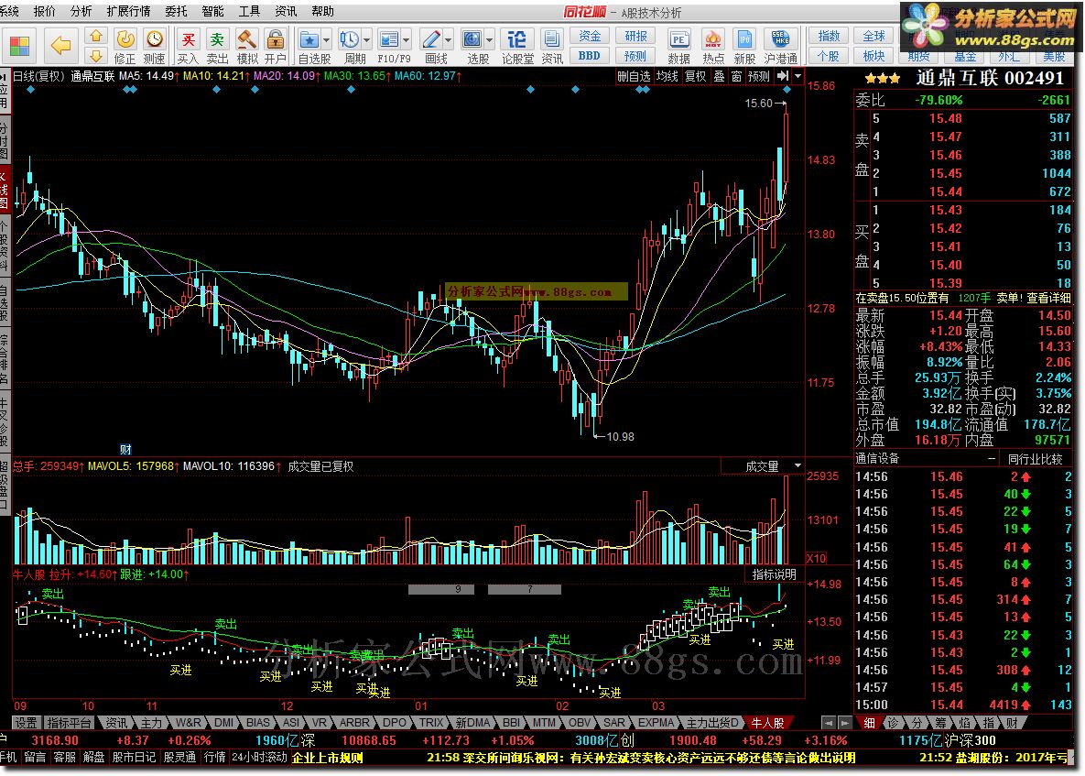
Task: Click the 板块 sector button
Action: pyautogui.click(x=873, y=55)
